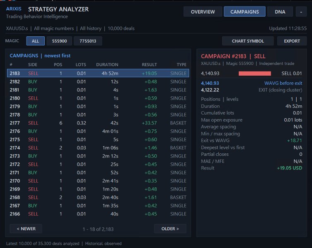Select campaign row 2175

point(98,140)
